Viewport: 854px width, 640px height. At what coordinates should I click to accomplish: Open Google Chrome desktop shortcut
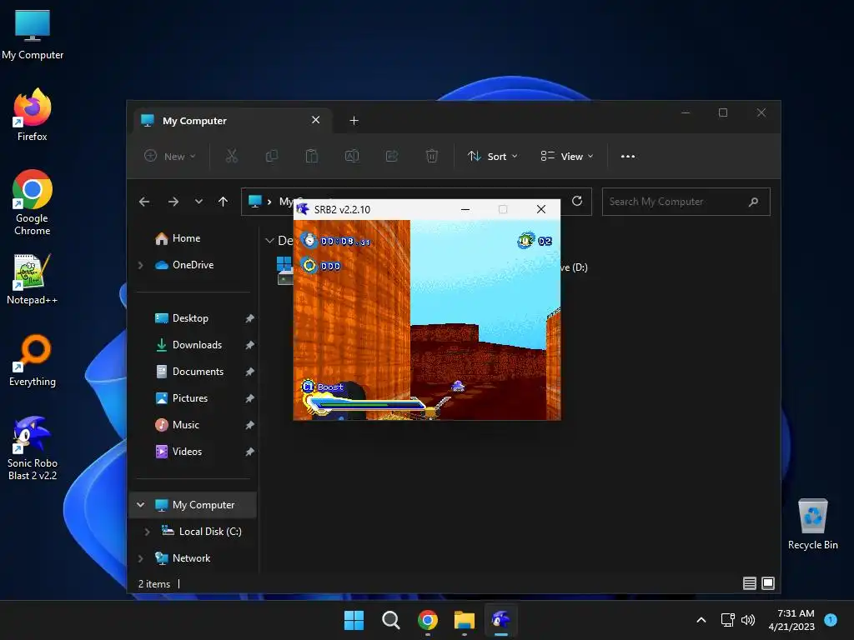[33, 202]
